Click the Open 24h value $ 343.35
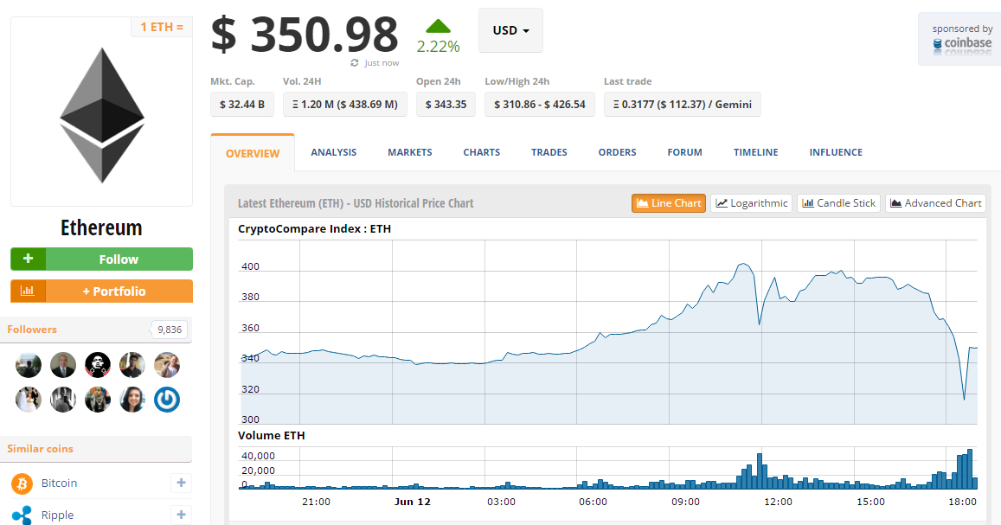The height and width of the screenshot is (525, 1001). [446, 104]
